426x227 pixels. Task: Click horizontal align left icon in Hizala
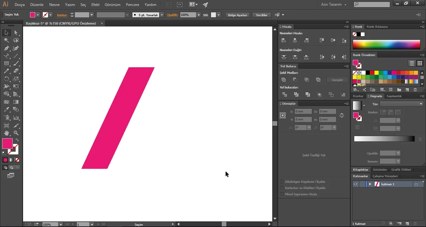(283, 40)
